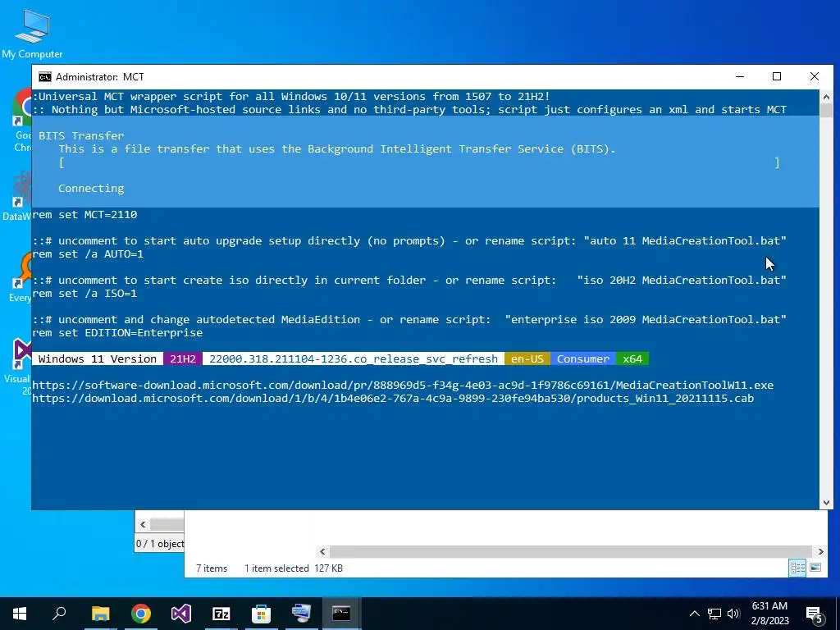The height and width of the screenshot is (630, 840).
Task: Switch Explorer to large thumbnails view icon
Action: point(815,568)
